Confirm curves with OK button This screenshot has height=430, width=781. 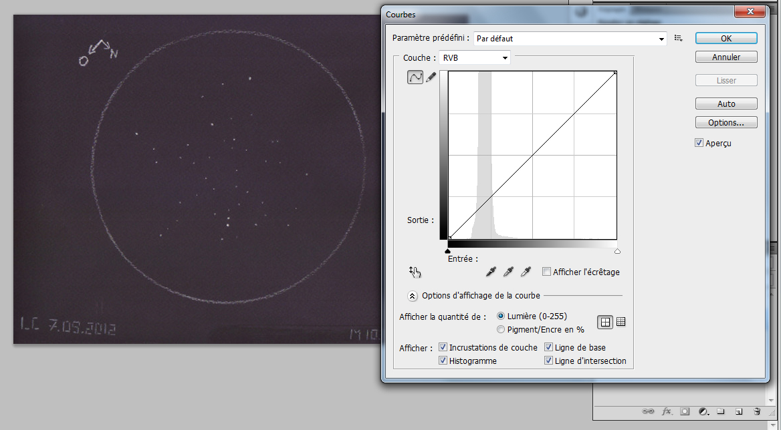[x=726, y=38]
